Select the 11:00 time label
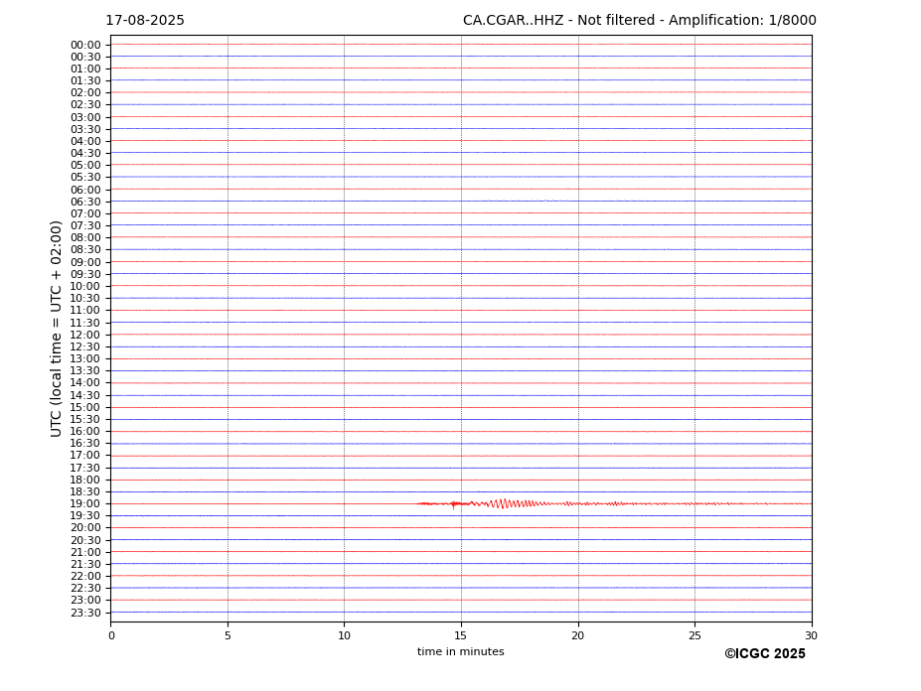This screenshot has width=921, height=691. click(85, 311)
